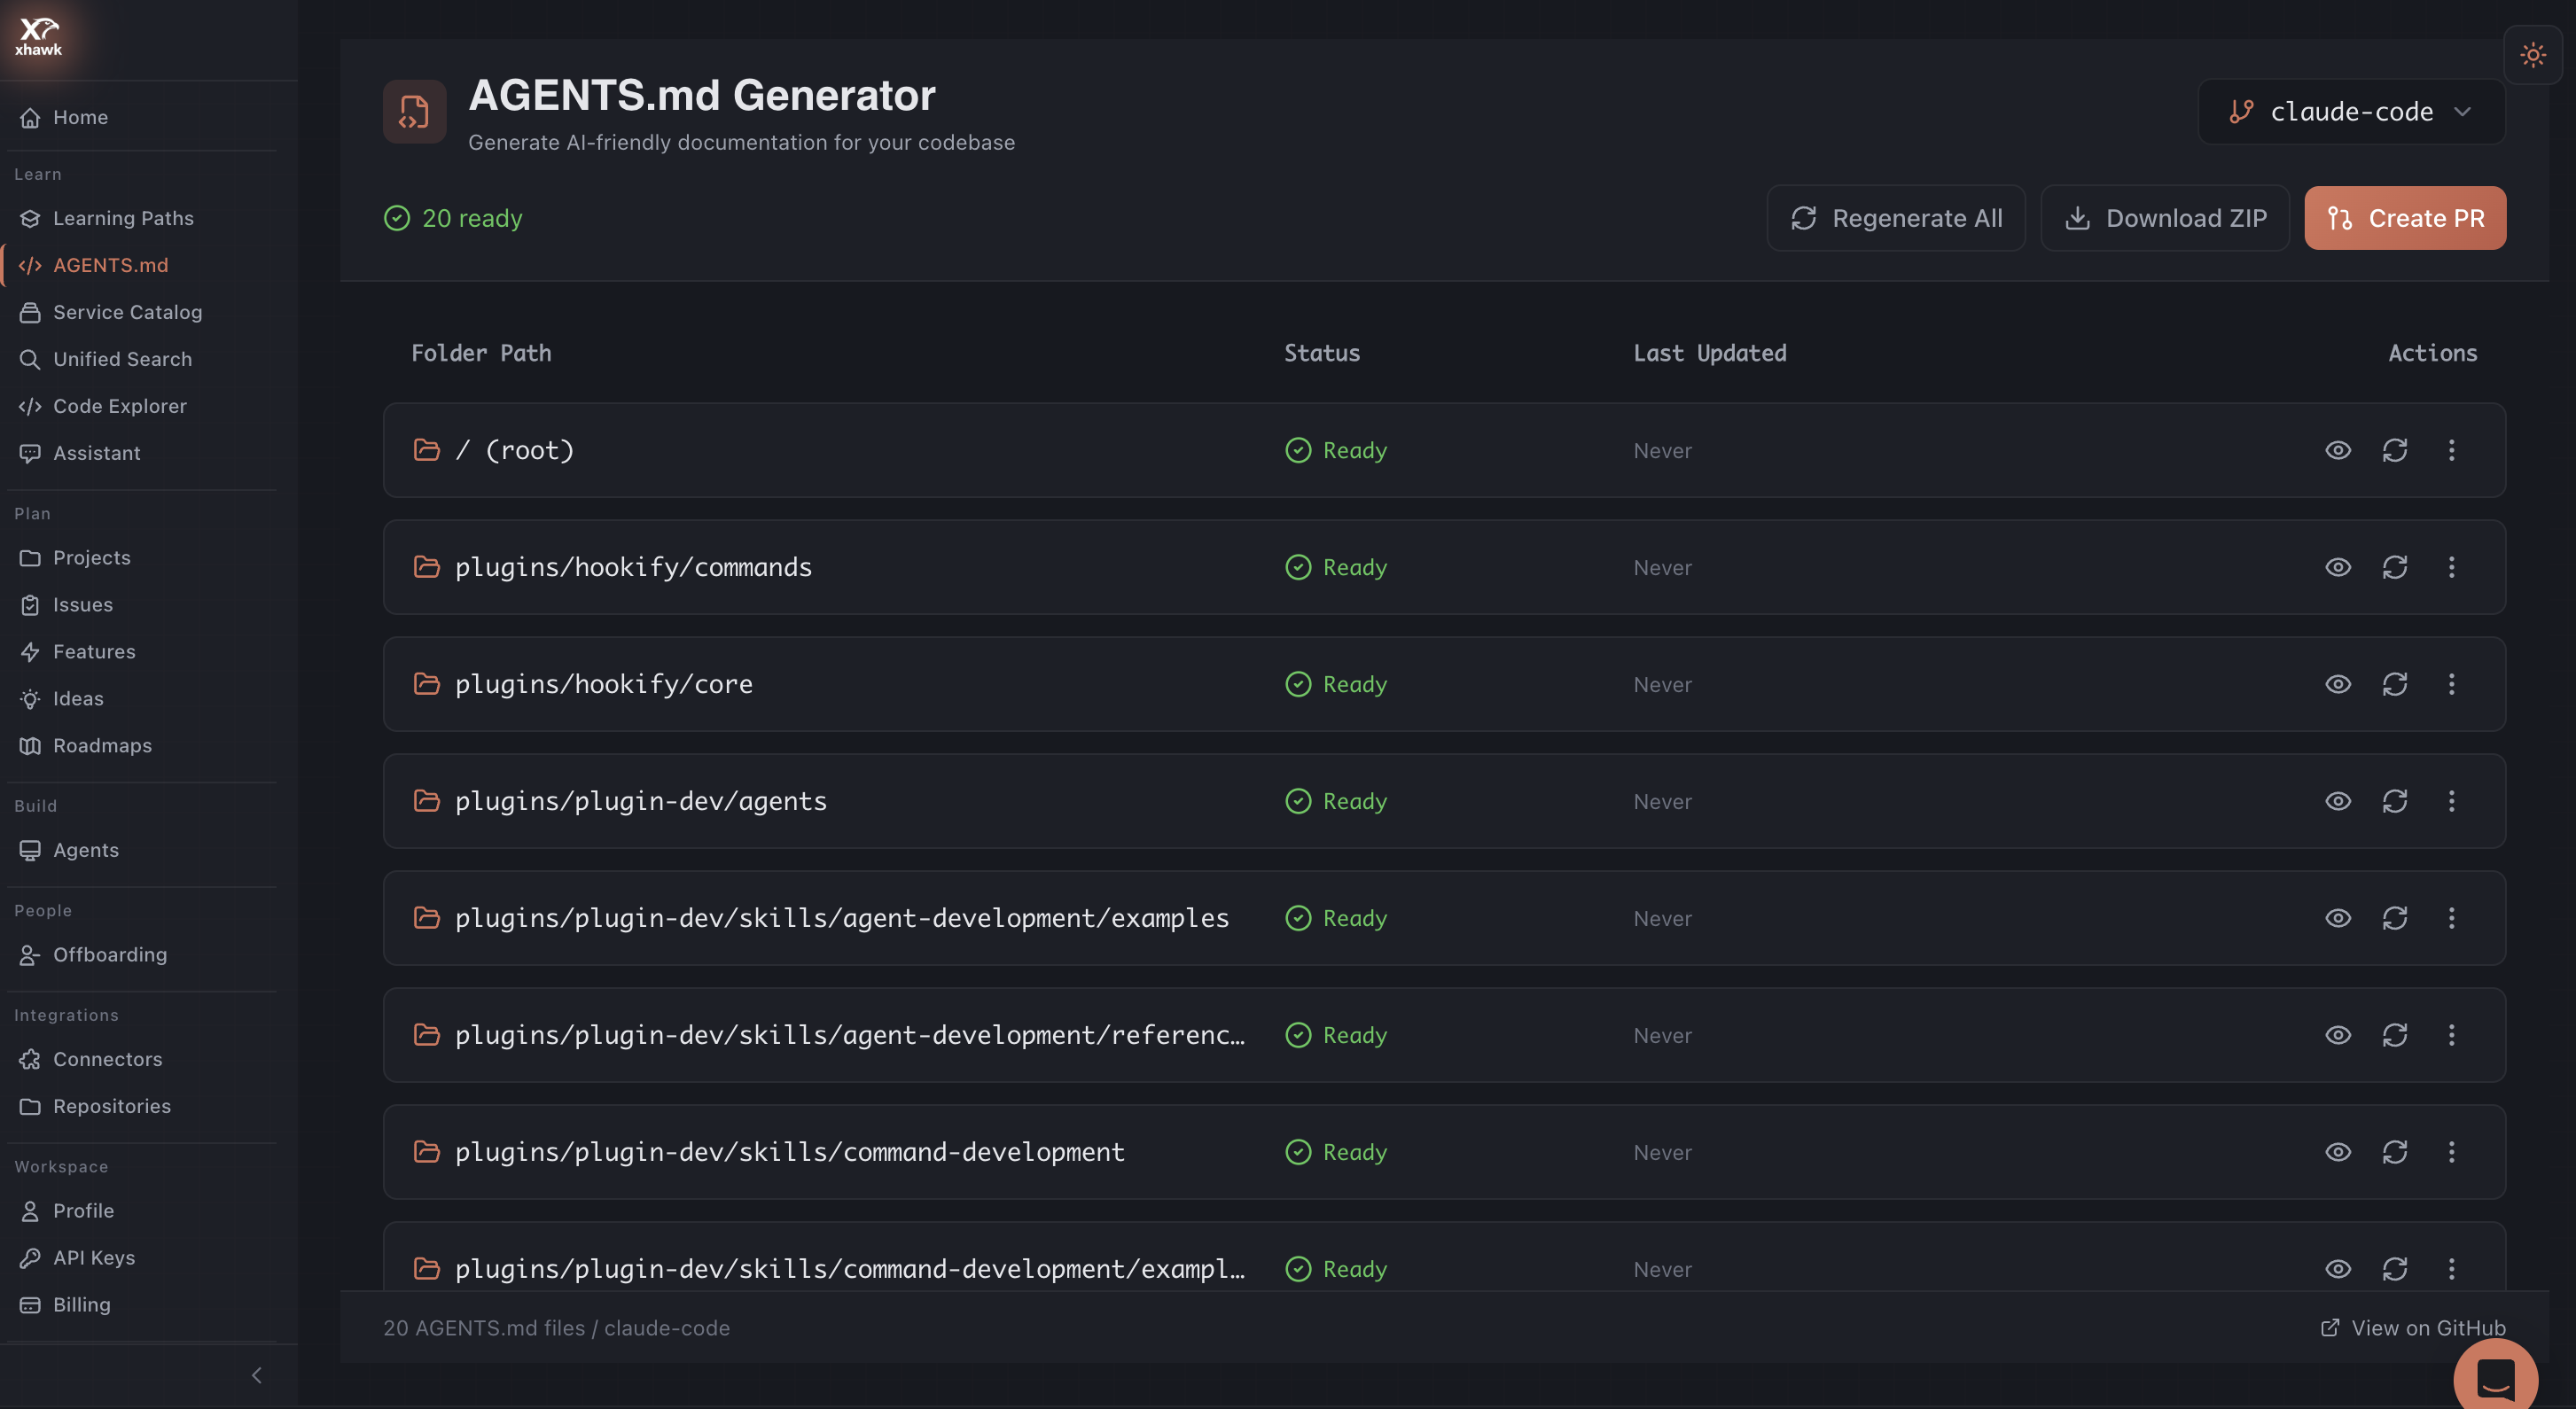Select Unified Search in the sidebar
Image resolution: width=2576 pixels, height=1409 pixels.
point(122,359)
